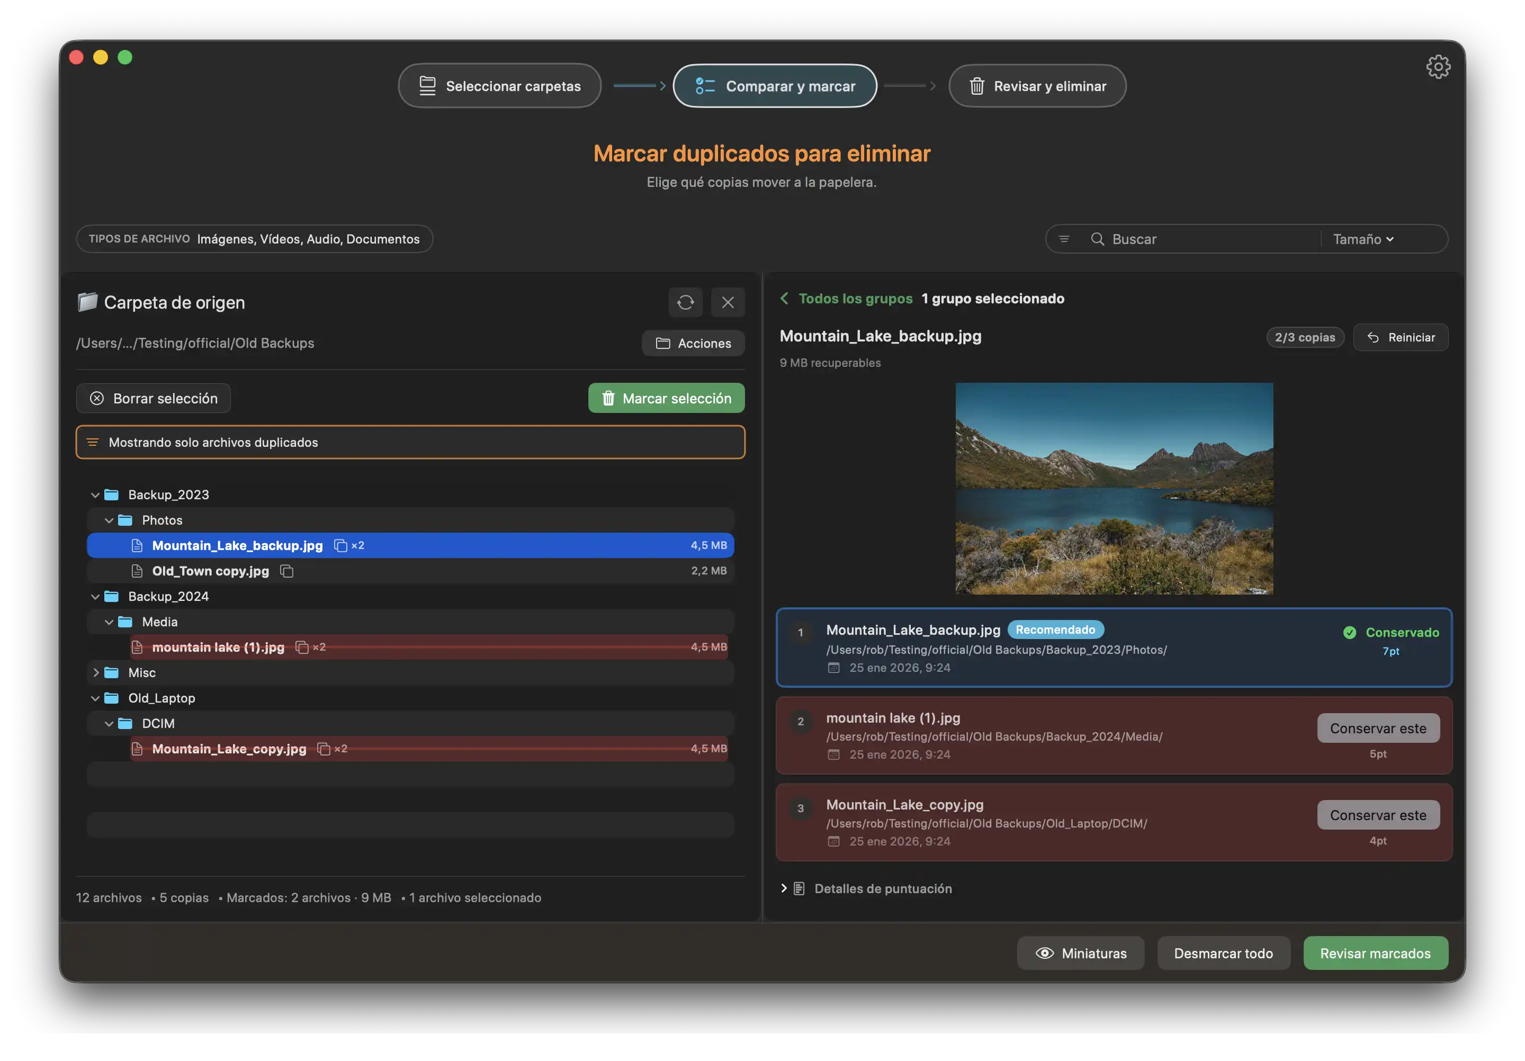
Task: Select the Mountain_Lake_backup.jpg tree row
Action: click(410, 546)
